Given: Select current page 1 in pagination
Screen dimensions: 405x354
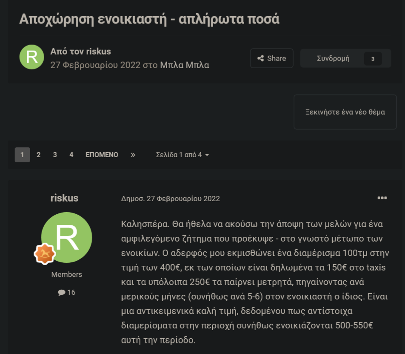Looking at the screenshot, I should pos(22,155).
